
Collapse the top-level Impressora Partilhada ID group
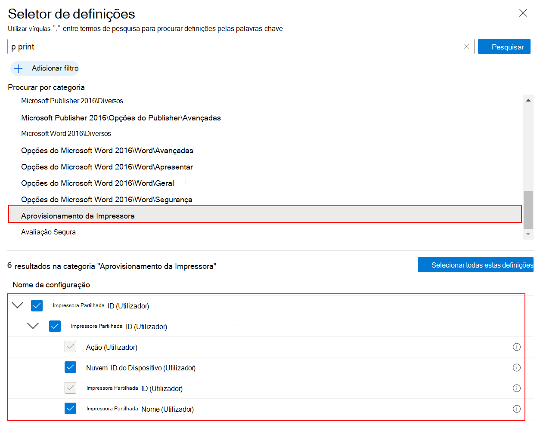[18, 305]
